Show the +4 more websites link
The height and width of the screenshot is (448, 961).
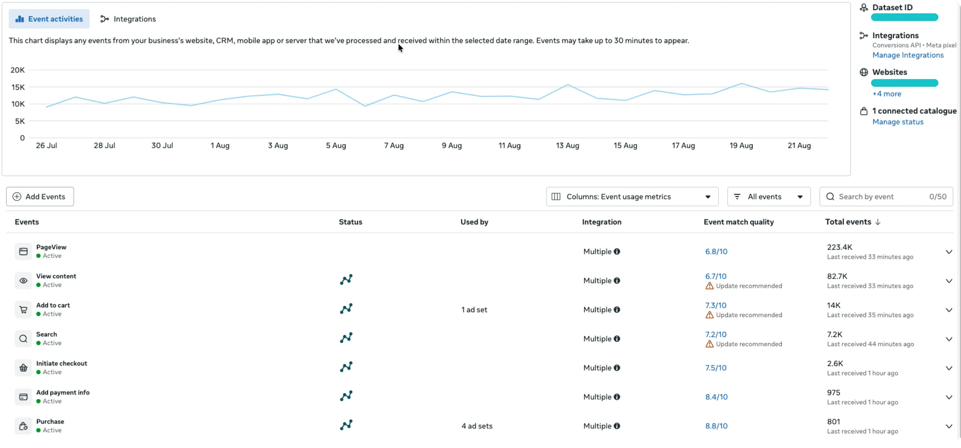(887, 94)
